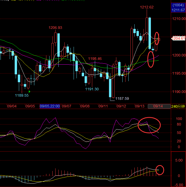Click the 1195.00 price axis label
The image size is (186, 187).
point(179,73)
